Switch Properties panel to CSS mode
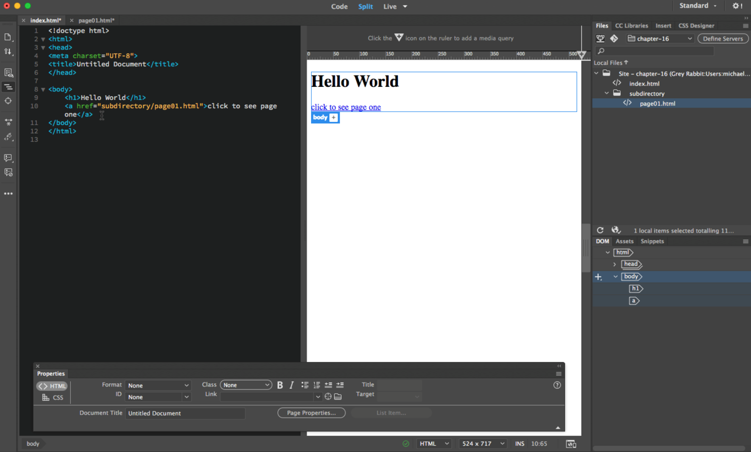751x452 pixels. tap(53, 398)
